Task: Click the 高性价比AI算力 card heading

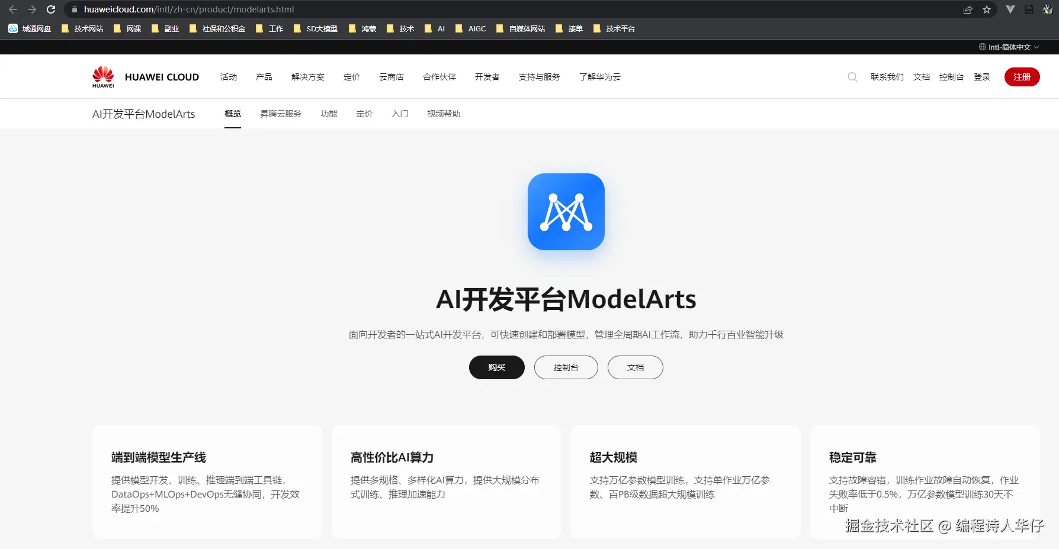Action: point(392,457)
